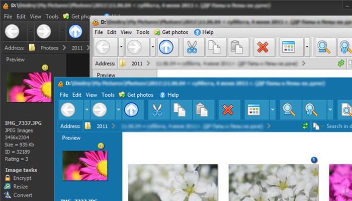Viewport: 352px width, 201px height.
Task: Click Help in blue window menu bar
Action: [x=169, y=95]
